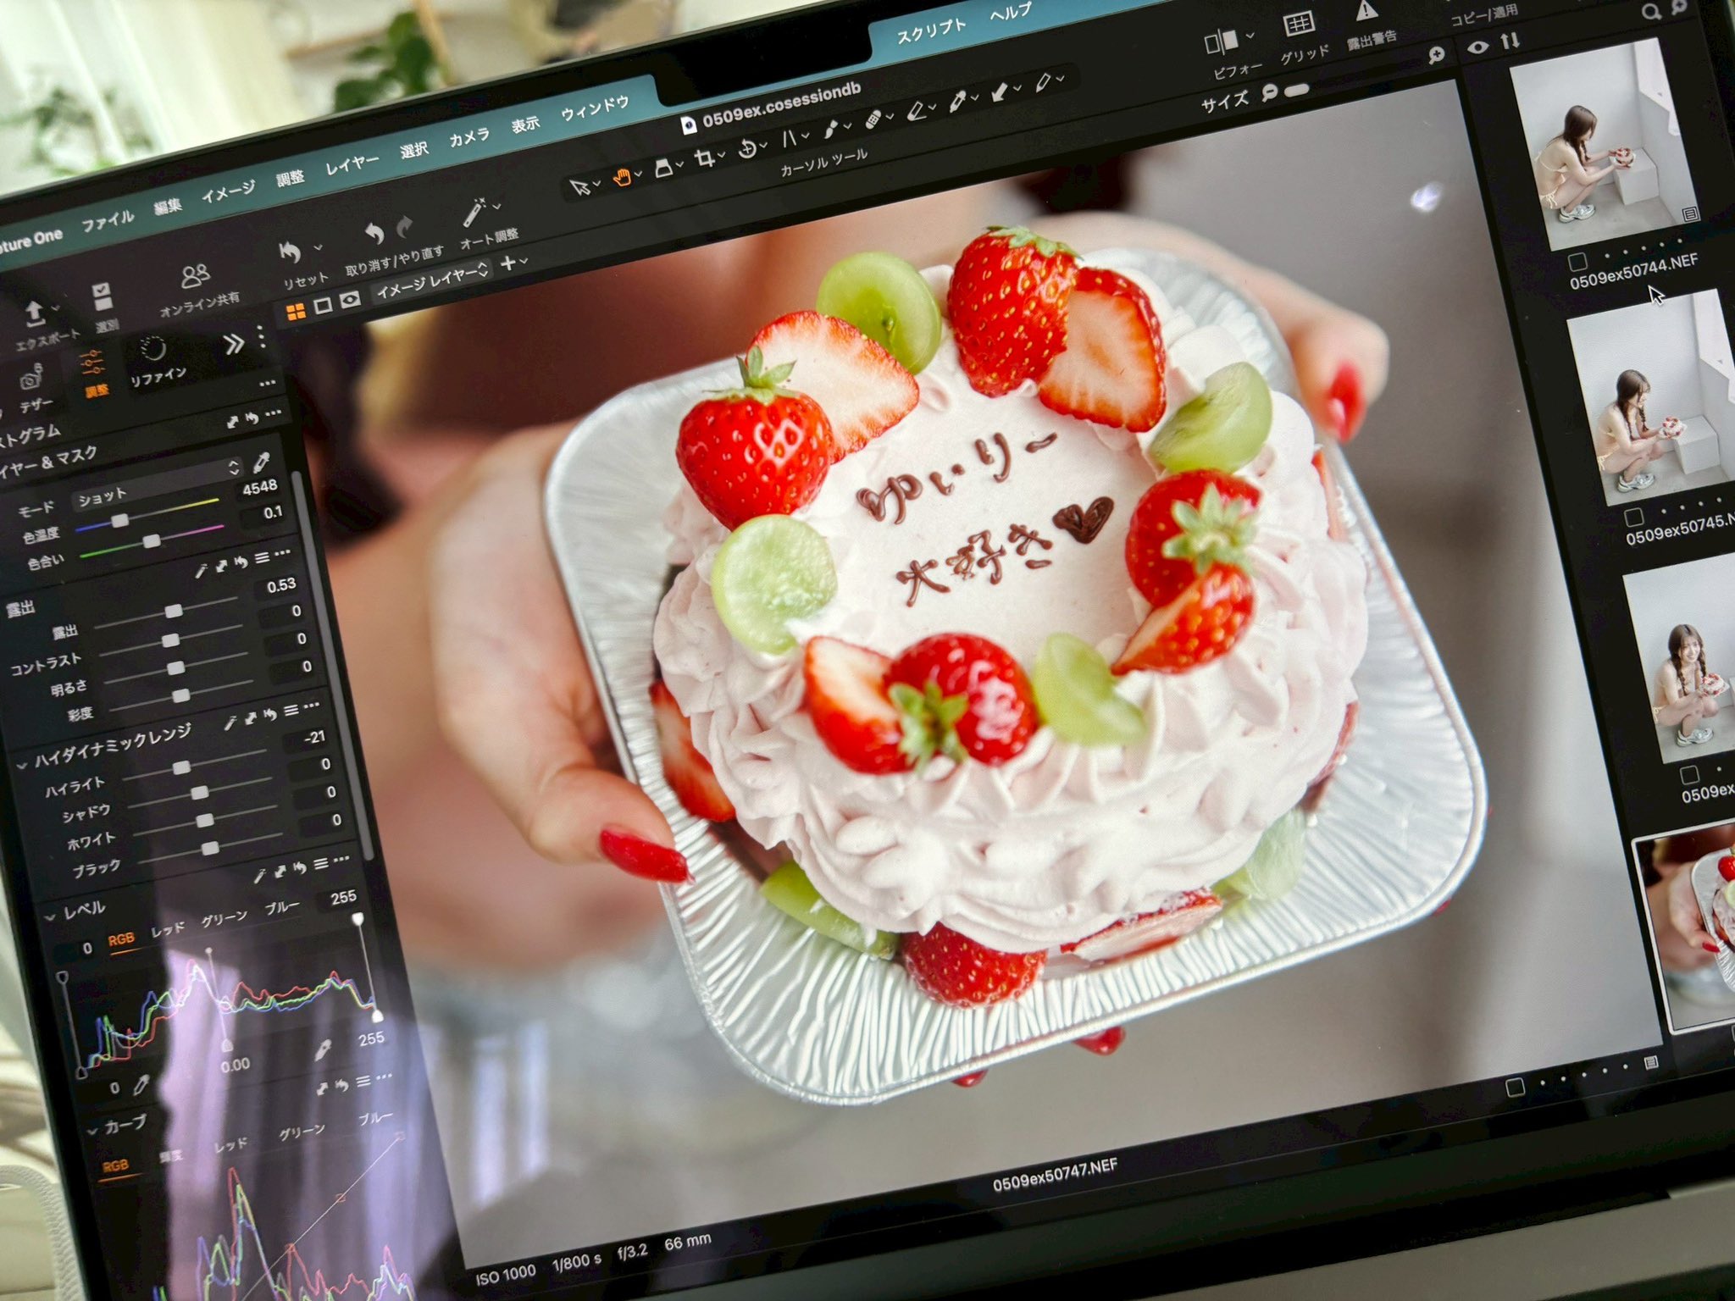Open the Help (ヘルプ) menu
Screen dimensions: 1735x1301
click(x=1010, y=14)
